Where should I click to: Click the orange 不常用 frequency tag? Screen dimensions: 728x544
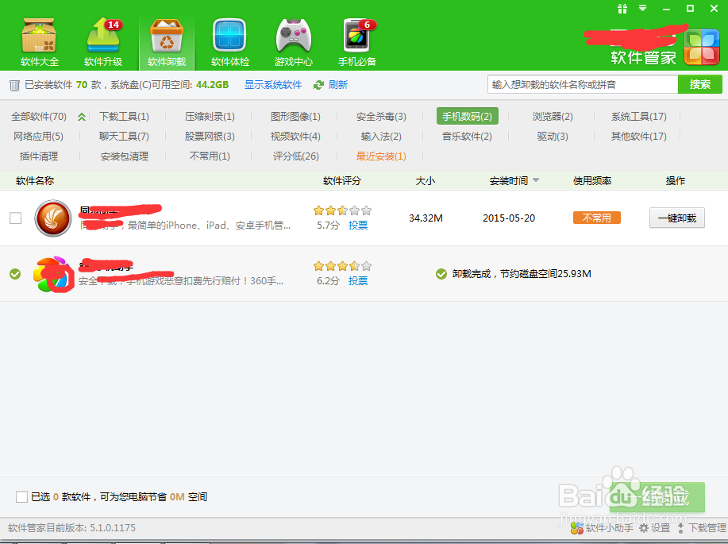click(x=596, y=218)
